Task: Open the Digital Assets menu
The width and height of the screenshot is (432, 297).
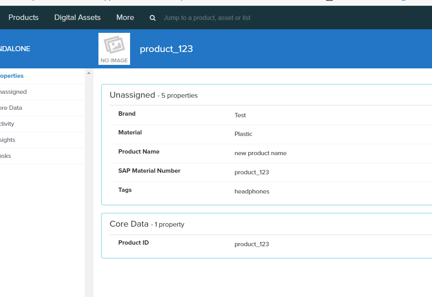Action: (x=77, y=18)
